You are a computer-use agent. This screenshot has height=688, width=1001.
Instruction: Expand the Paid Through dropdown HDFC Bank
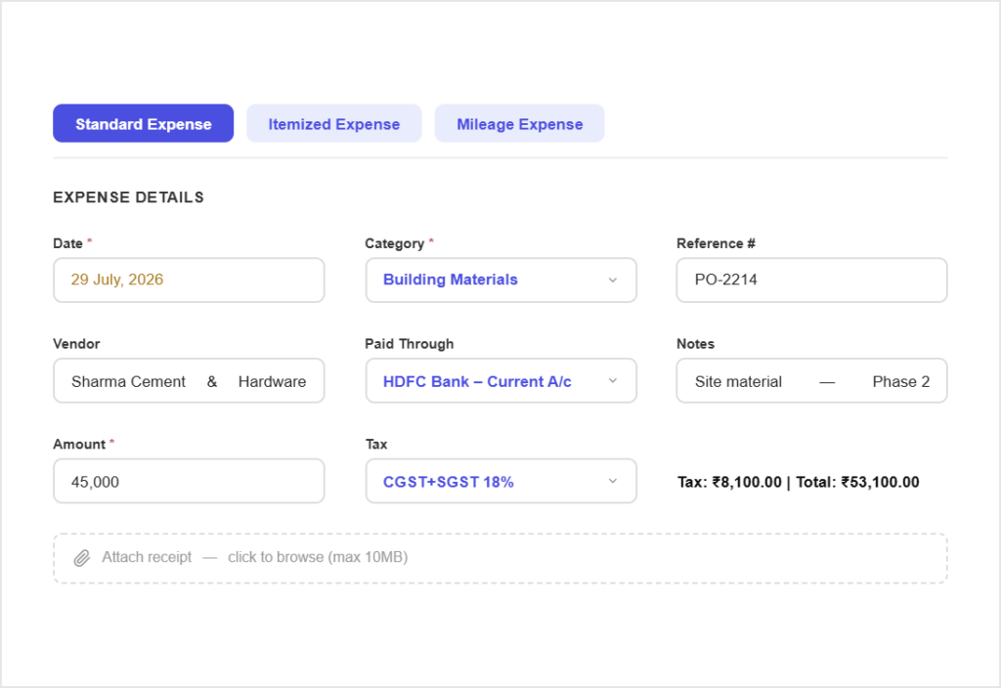click(501, 381)
